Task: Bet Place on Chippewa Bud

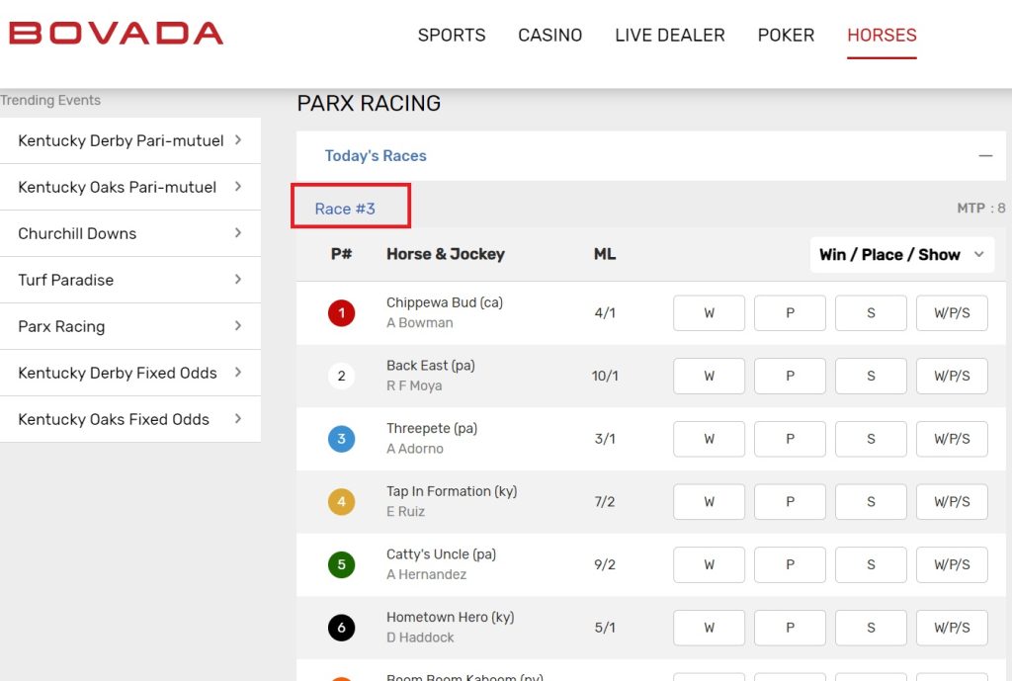Action: [x=790, y=313]
